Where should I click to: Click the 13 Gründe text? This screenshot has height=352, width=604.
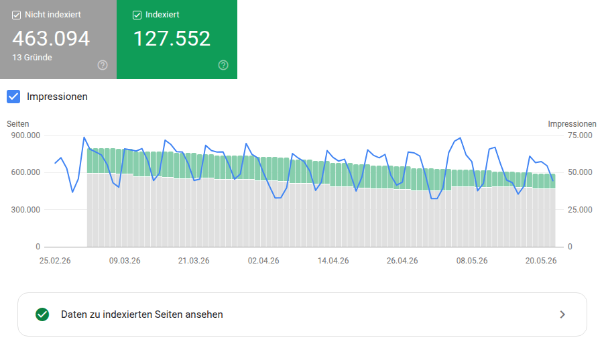(x=32, y=58)
